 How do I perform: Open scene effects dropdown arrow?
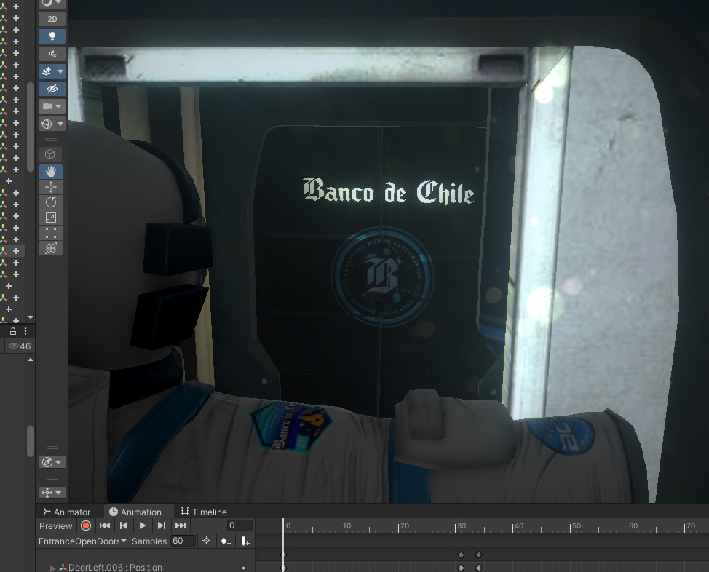pyautogui.click(x=60, y=71)
